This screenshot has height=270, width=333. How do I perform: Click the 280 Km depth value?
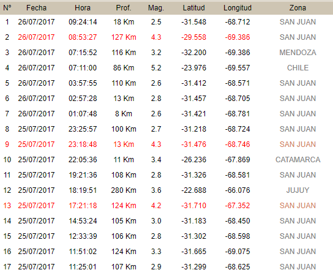(124, 190)
